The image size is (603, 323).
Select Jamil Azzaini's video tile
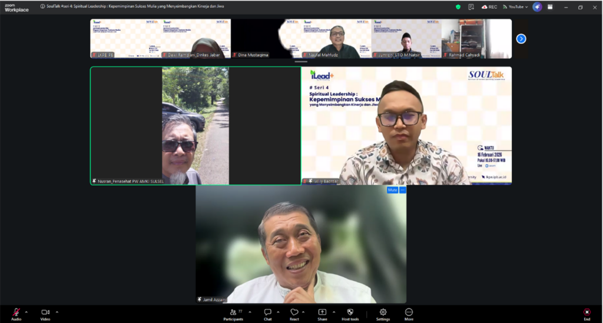point(301,244)
